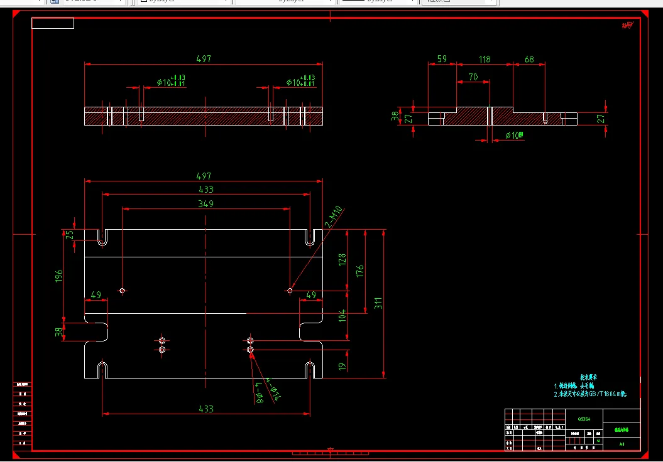Select the 70 dimension text
The width and height of the screenshot is (663, 462).
(473, 77)
